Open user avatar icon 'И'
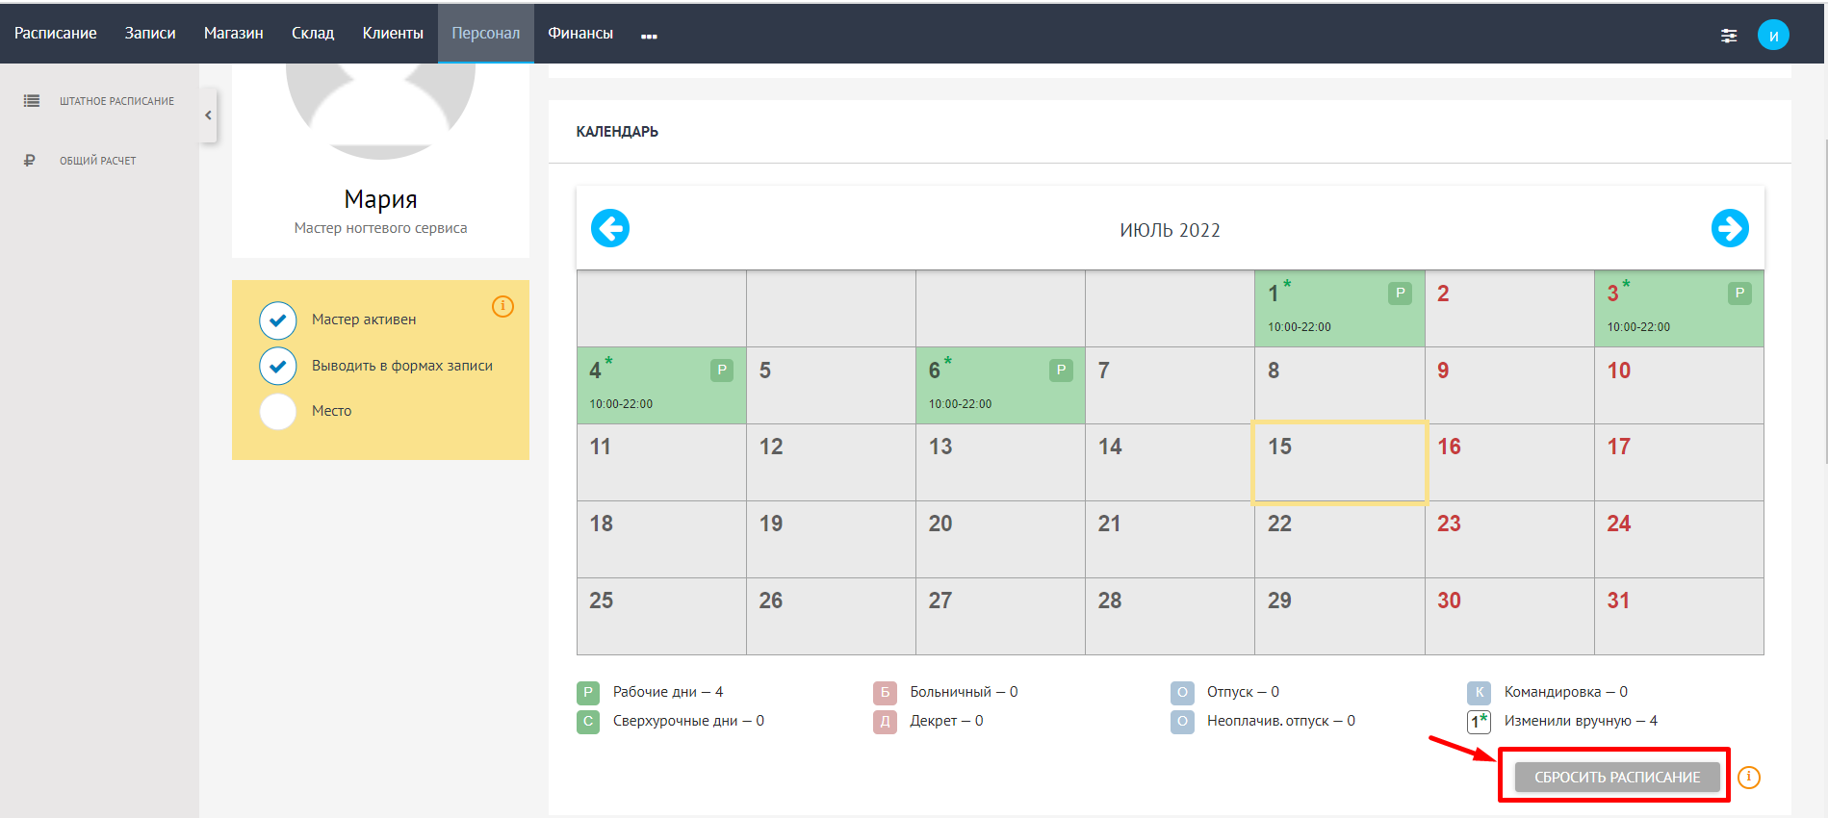 pos(1773,35)
